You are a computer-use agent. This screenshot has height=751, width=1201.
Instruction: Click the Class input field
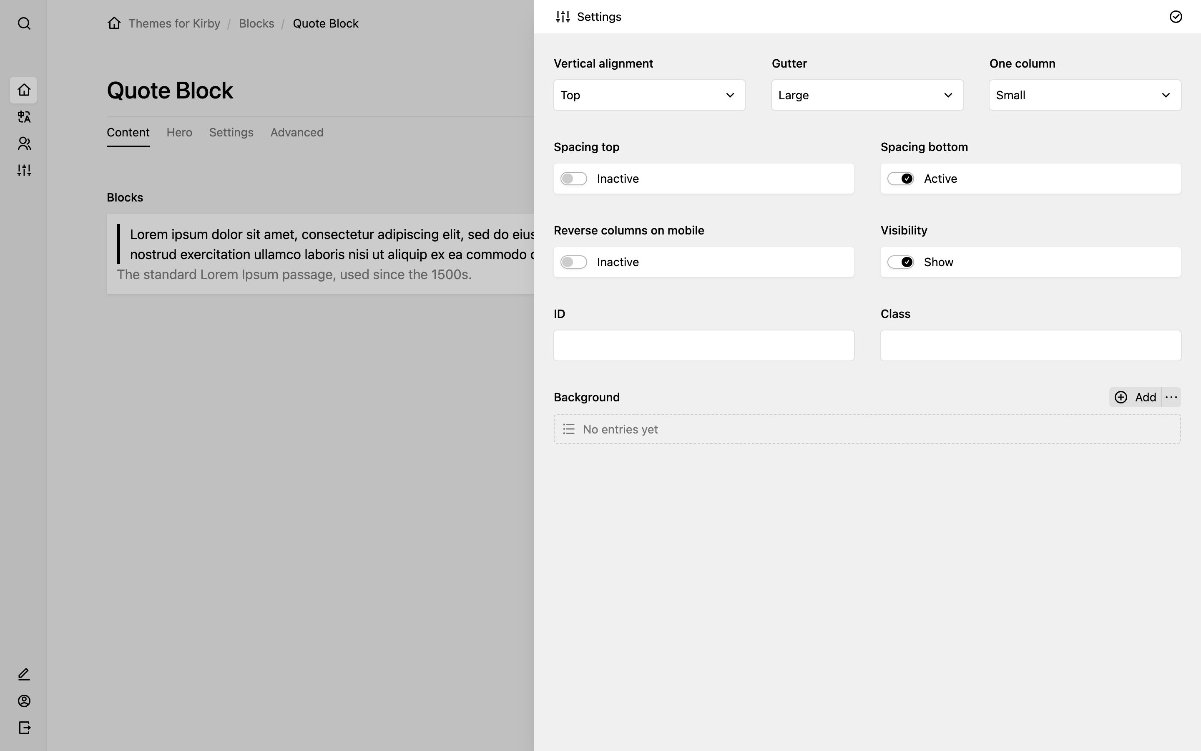click(1031, 346)
